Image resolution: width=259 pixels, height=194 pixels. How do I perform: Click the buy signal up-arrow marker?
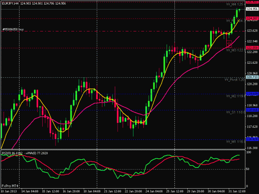[229, 44]
